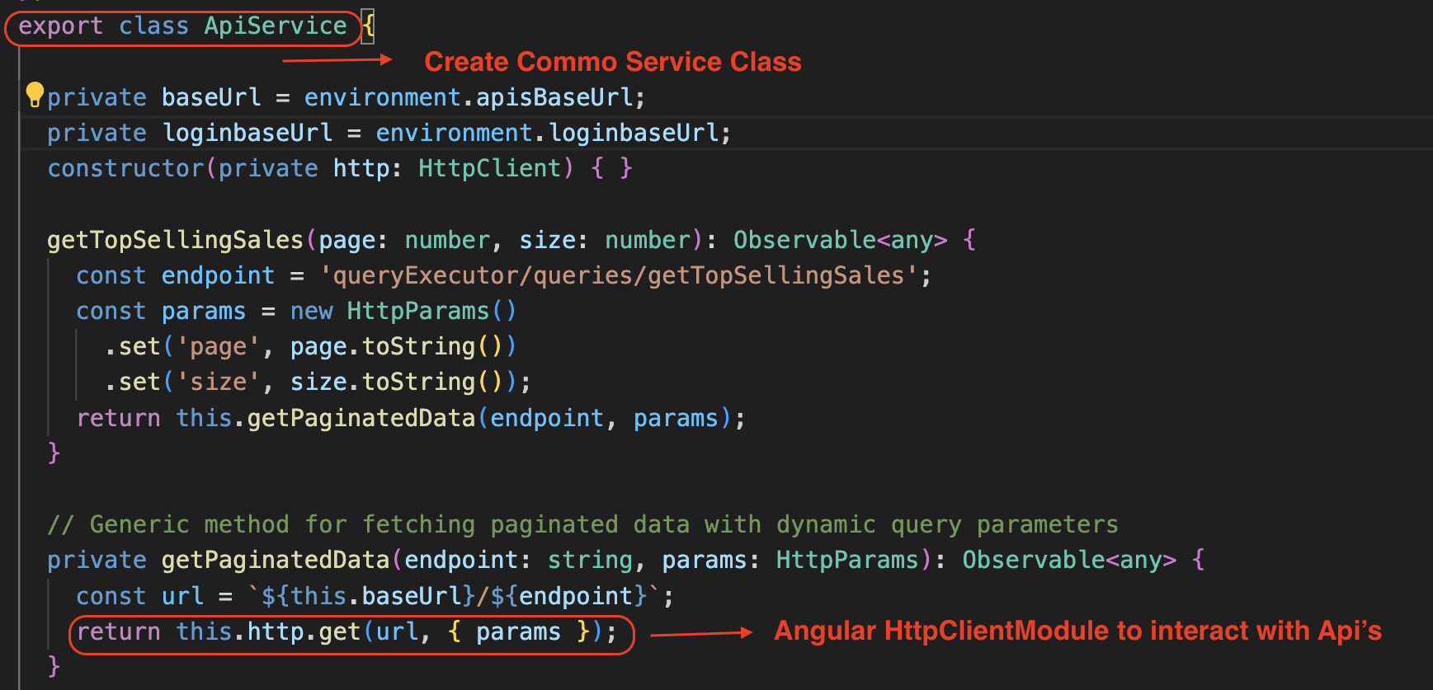Image resolution: width=1433 pixels, height=690 pixels.
Task: Click the 'url' constant name in its declaration
Action: pyautogui.click(x=181, y=596)
